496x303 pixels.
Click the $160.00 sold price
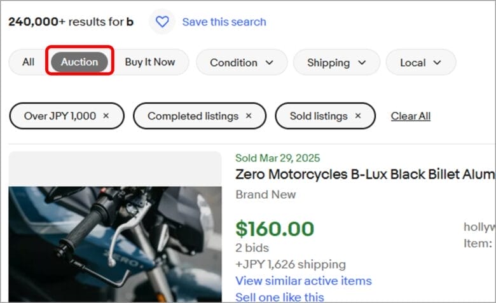point(275,229)
